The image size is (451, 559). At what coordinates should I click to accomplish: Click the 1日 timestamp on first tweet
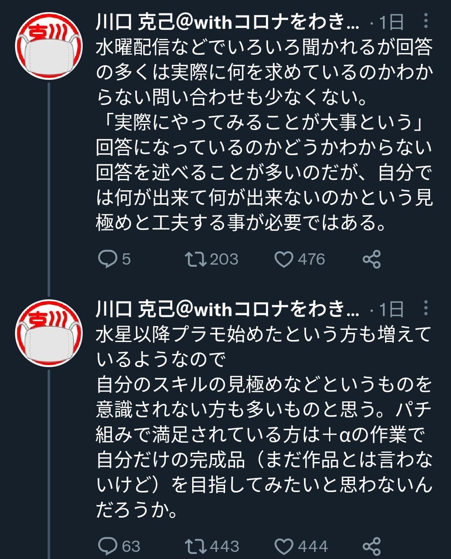pos(391,22)
